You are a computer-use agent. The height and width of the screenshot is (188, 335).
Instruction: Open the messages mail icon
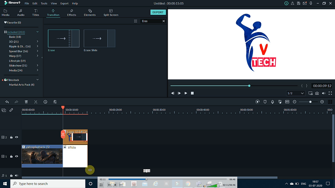click(x=305, y=3)
